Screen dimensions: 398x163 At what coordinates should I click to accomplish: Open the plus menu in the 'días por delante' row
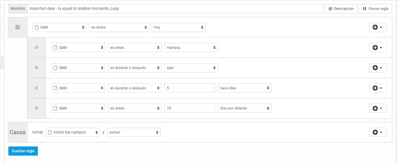tap(378, 108)
